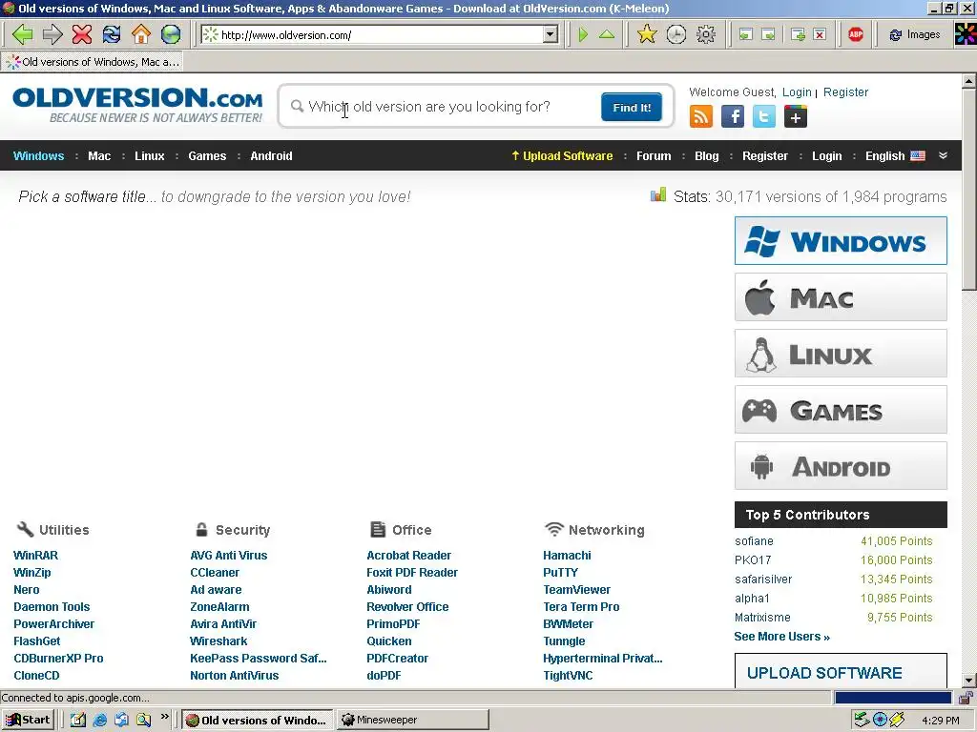
Task: Go to the home page icon
Action: tap(141, 34)
